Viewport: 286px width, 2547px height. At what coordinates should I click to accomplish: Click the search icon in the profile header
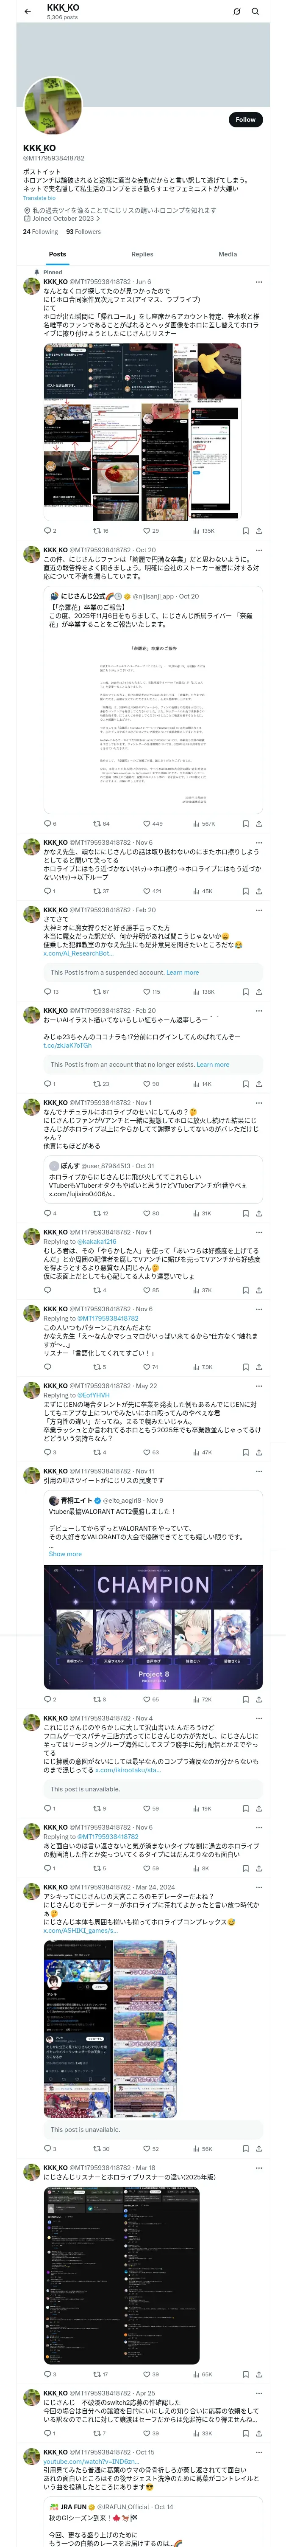[255, 12]
